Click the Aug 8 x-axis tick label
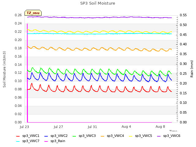Image resolution: width=196 pixels, height=147 pixels. click(160, 126)
